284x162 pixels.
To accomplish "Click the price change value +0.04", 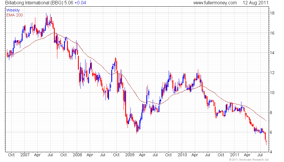I will tap(80, 3).
